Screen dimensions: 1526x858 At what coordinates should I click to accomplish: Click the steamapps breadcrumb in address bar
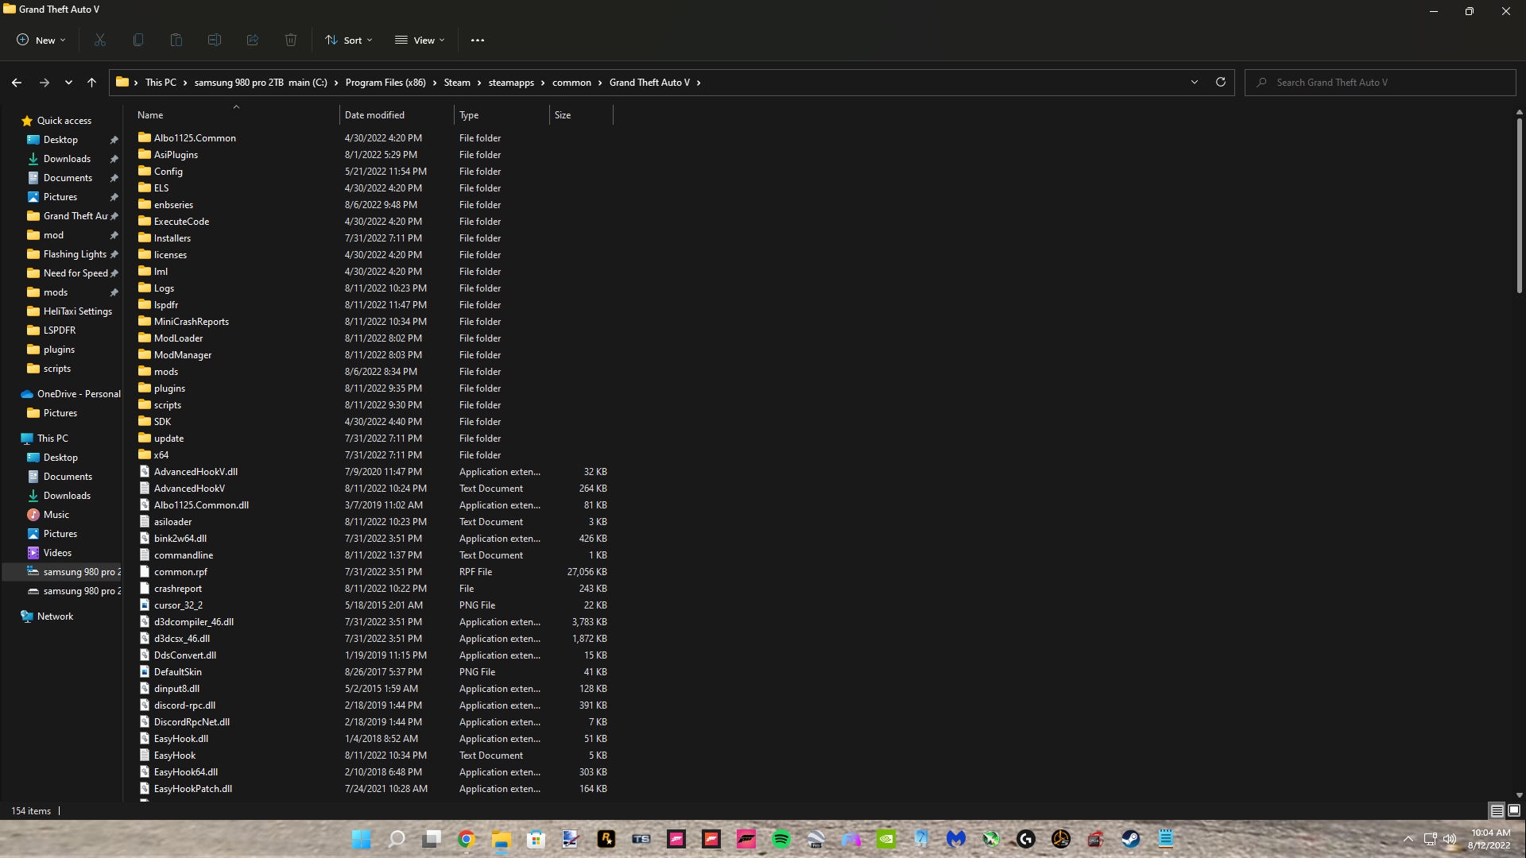tap(511, 83)
